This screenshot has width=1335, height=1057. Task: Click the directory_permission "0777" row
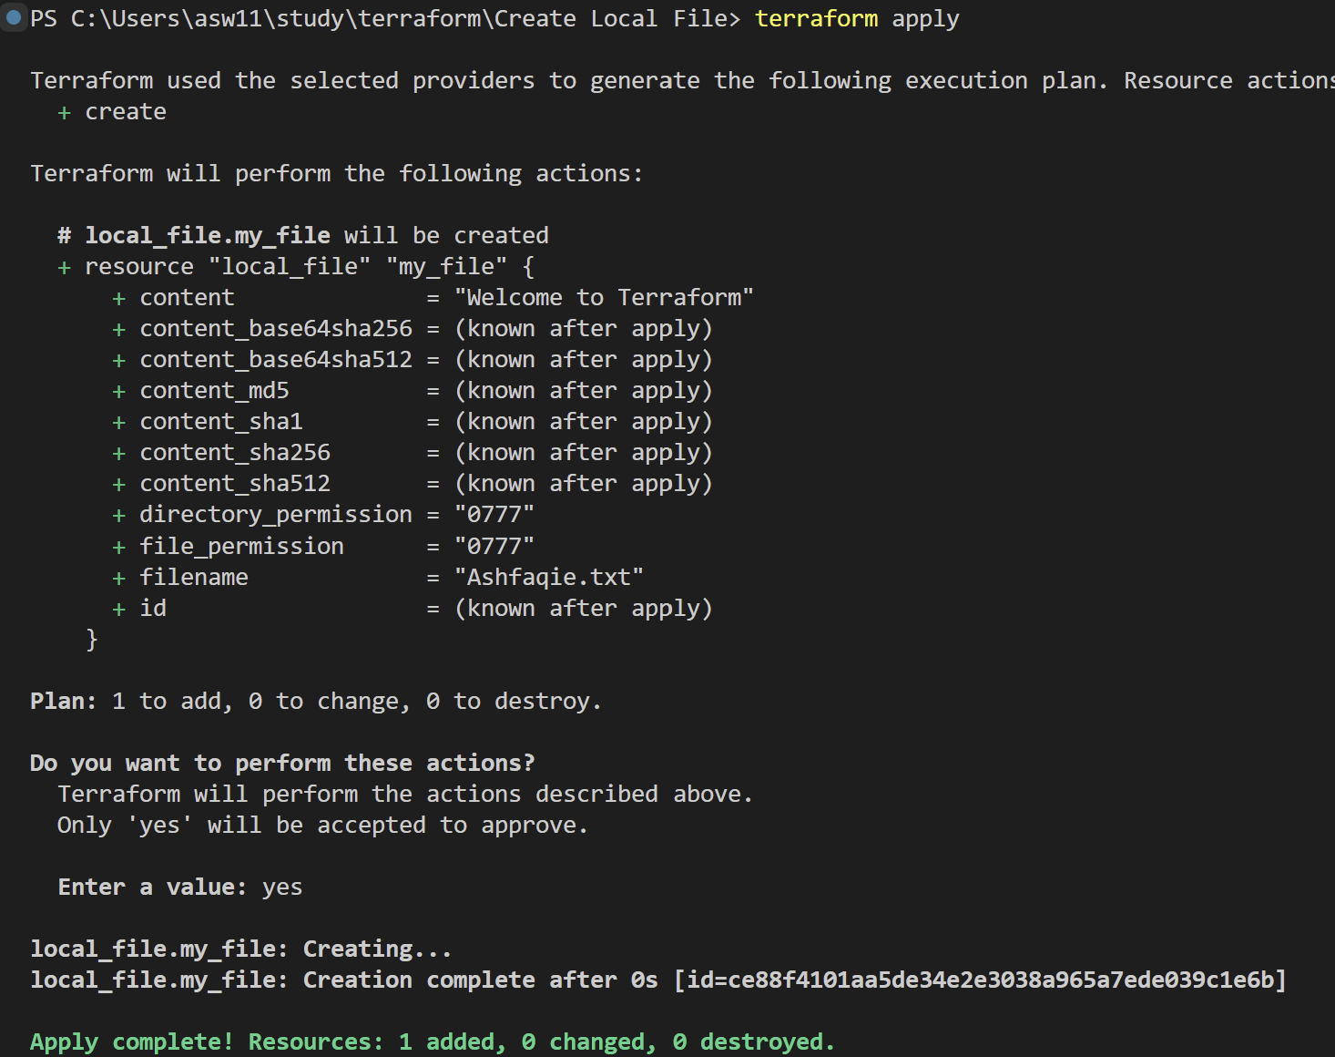coord(323,515)
